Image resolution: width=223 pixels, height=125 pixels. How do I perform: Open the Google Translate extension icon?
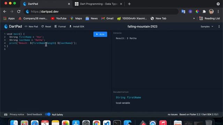183,11
